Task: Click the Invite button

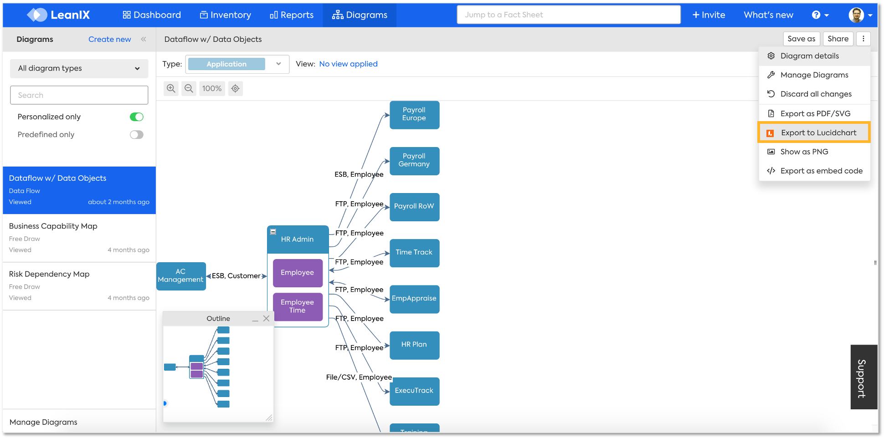Action: 709,15
